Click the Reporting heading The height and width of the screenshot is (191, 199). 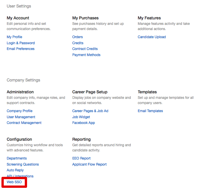click(82, 139)
